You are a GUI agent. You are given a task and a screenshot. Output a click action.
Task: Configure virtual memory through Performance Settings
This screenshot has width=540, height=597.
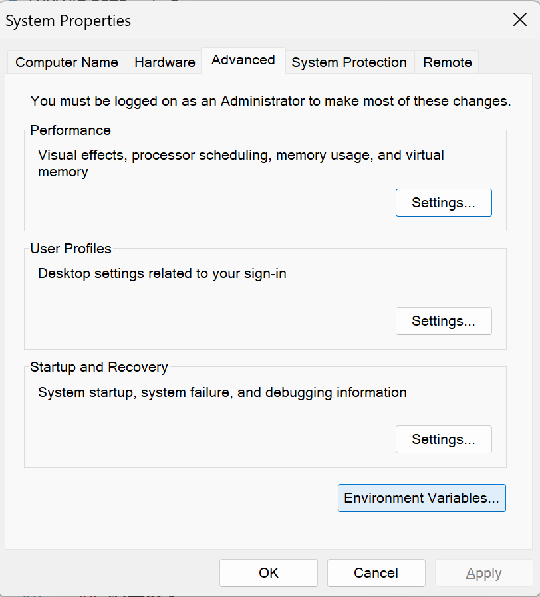444,203
